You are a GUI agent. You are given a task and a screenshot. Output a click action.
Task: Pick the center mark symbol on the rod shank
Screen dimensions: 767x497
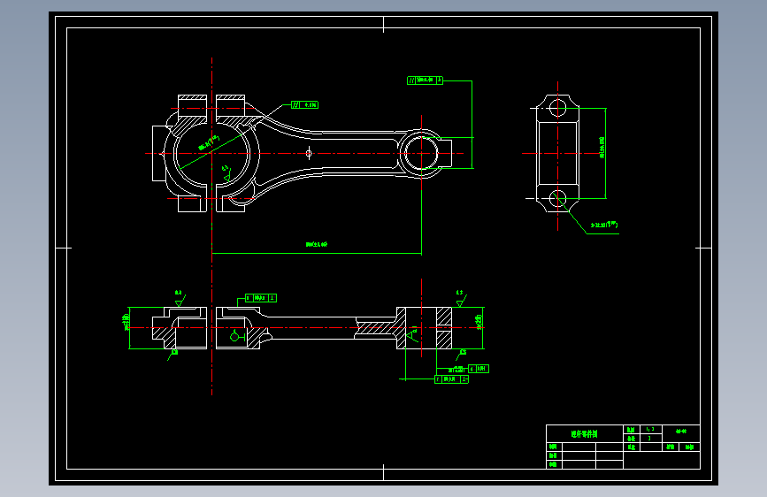click(309, 153)
